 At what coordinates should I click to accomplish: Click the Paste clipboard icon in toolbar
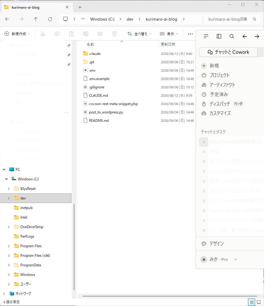71,34
